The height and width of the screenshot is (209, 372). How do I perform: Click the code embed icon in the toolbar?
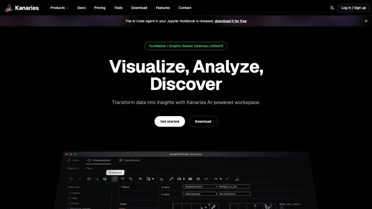point(206,179)
